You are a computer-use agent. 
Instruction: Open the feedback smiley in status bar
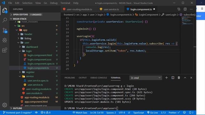click(184, 112)
